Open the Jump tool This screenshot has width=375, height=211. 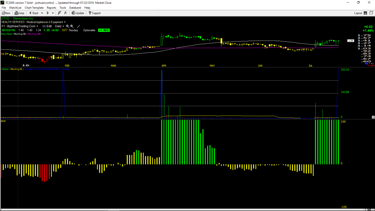tap(19, 13)
